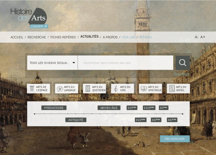Go to Accueil page
The width and height of the screenshot is (216, 155).
tap(17, 37)
